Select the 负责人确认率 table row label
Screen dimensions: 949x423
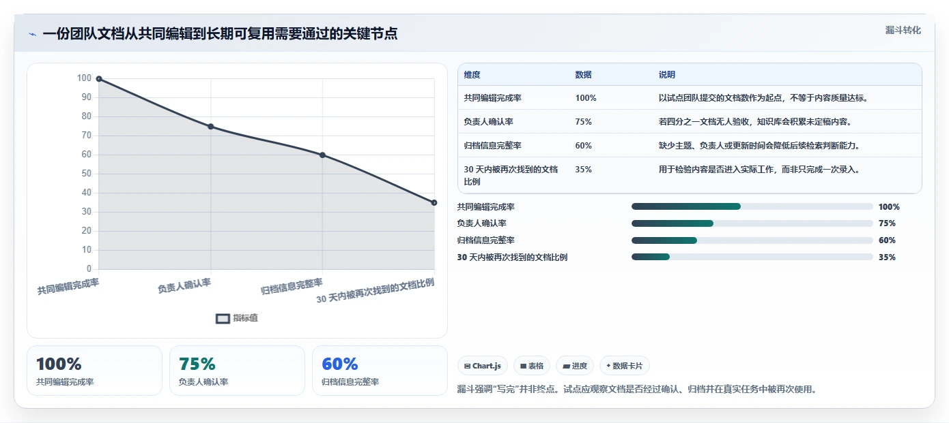pyautogui.click(x=488, y=122)
